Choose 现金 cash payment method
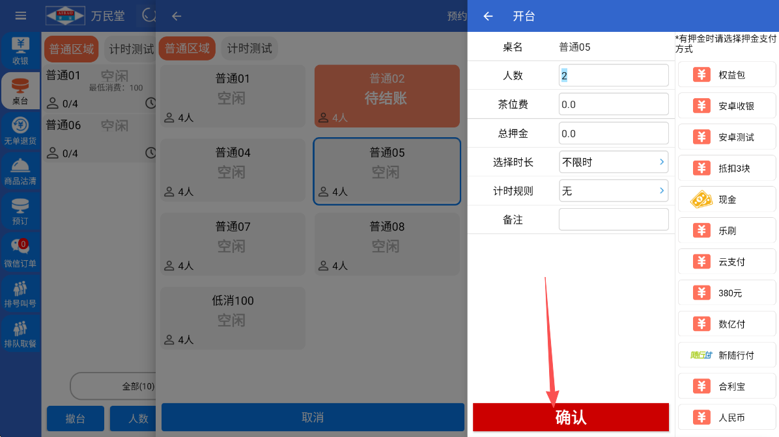Viewport: 779px width, 437px height. click(x=727, y=200)
